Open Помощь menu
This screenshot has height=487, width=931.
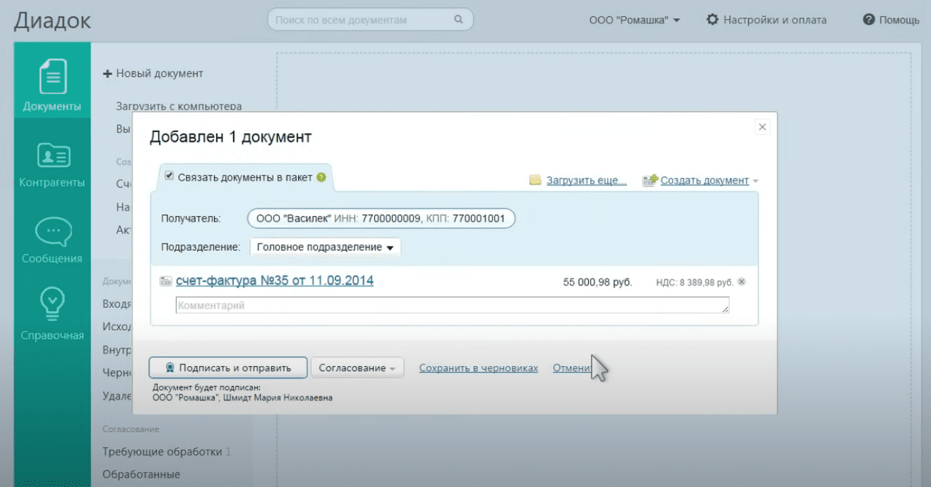coord(891,20)
